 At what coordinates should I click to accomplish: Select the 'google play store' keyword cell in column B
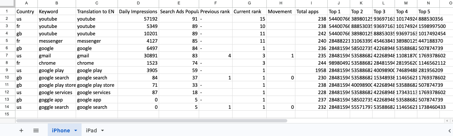pyautogui.click(x=57, y=85)
